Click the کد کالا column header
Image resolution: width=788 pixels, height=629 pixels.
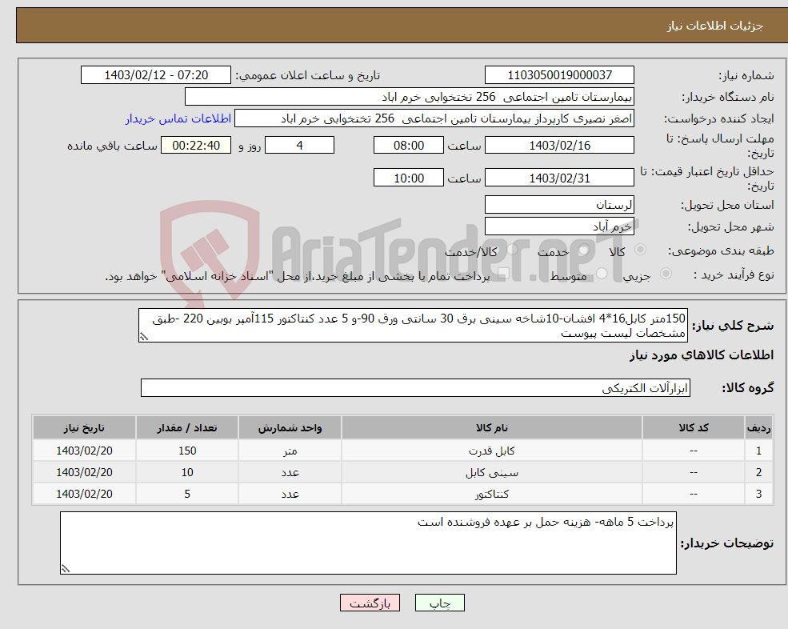point(694,428)
